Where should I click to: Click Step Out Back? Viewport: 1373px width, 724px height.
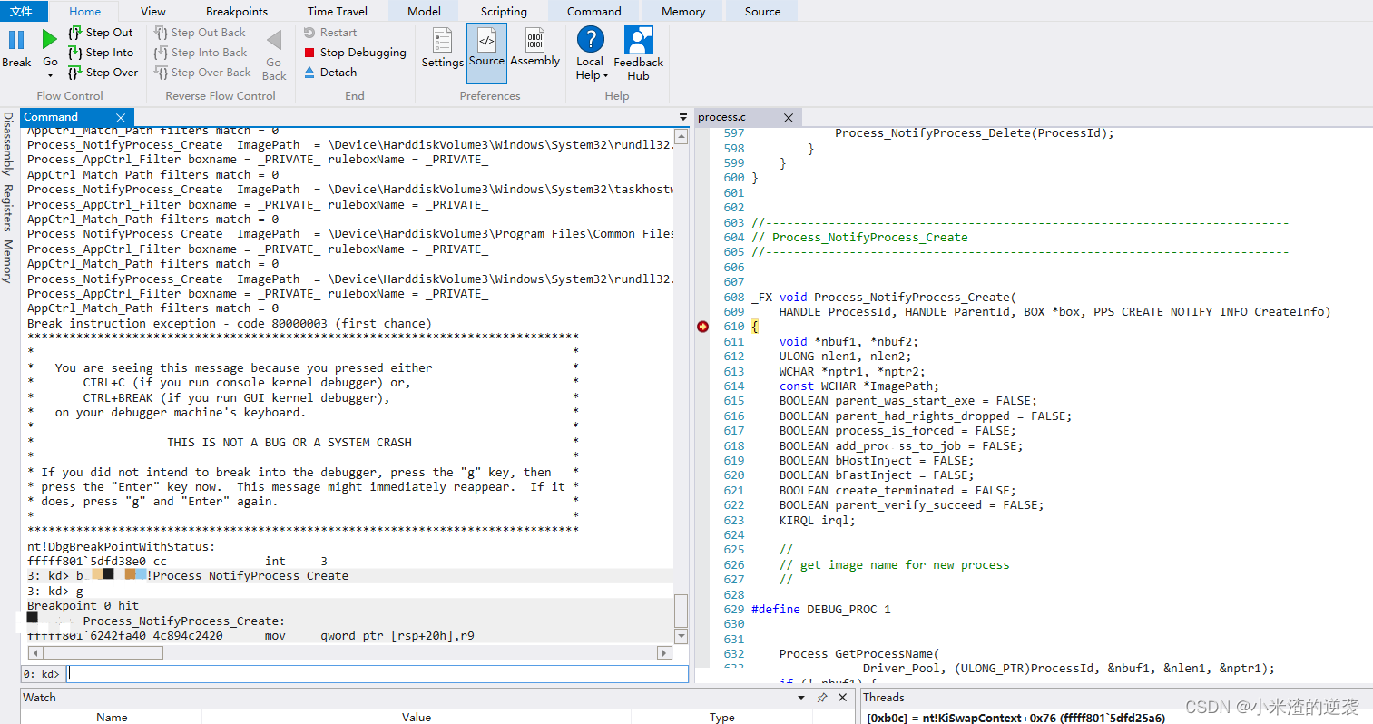point(200,33)
